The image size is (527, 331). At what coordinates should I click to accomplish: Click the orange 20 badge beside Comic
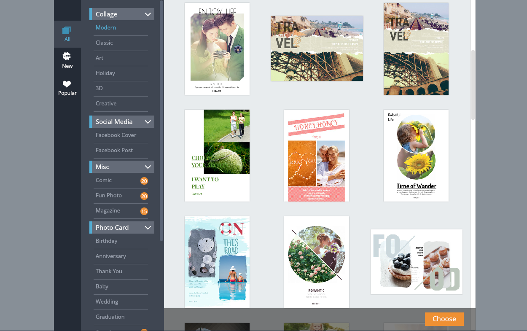click(x=144, y=181)
